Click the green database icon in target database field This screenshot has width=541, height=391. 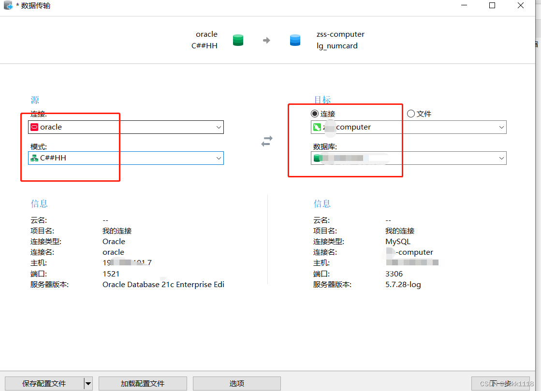317,158
